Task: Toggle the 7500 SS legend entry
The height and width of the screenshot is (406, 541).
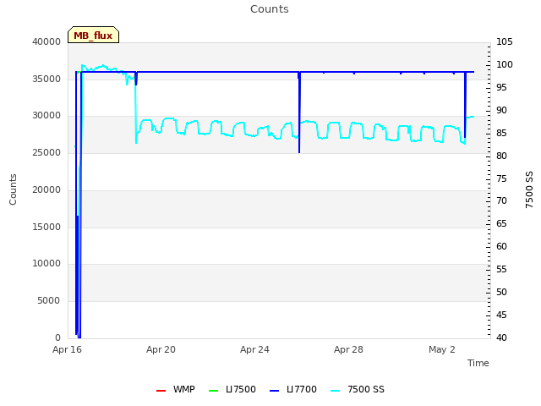Action: tap(357, 389)
